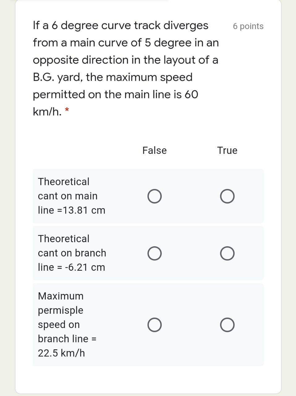This screenshot has width=296, height=396.
Task: Click the True column header
Action: 227,150
